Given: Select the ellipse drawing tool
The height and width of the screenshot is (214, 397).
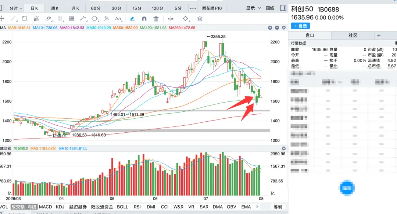Looking at the screenshot, I should pos(95,19).
